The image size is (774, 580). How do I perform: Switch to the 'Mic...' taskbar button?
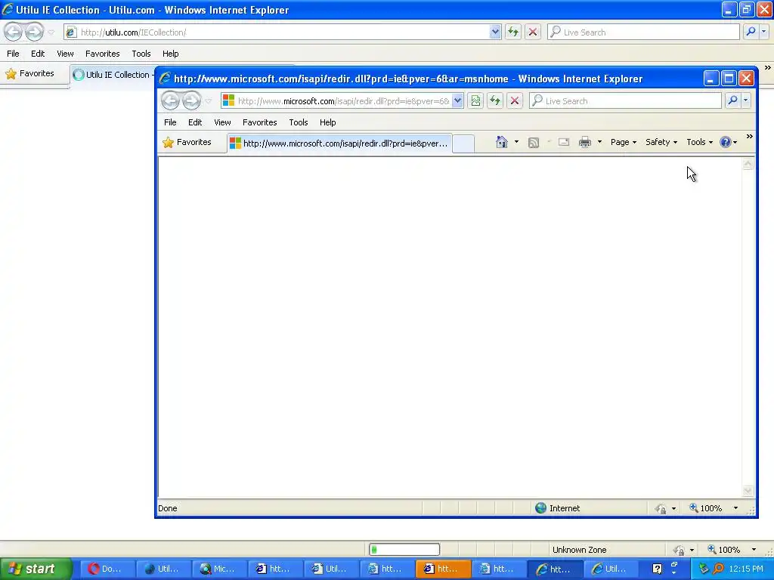click(x=218, y=569)
